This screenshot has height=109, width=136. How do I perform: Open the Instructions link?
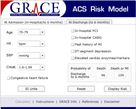click(45, 102)
